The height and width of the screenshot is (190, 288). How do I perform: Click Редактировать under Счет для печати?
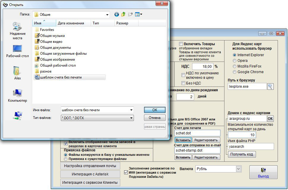coord(206,140)
